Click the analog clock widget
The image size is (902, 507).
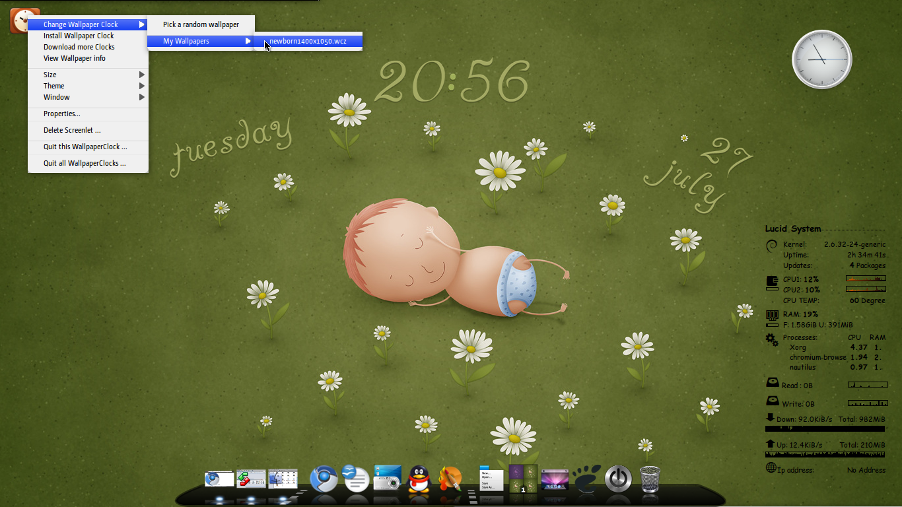[821, 59]
